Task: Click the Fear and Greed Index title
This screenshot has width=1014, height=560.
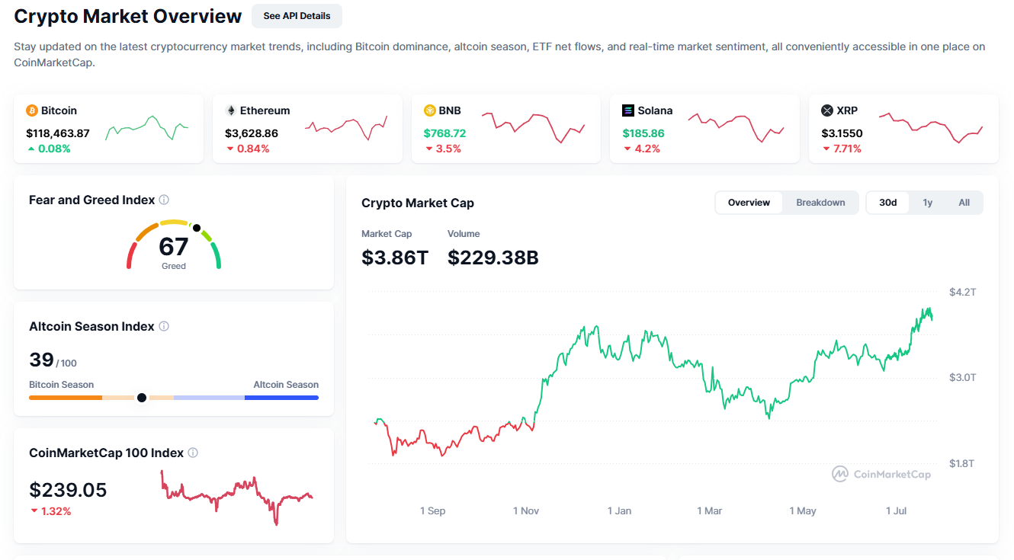Action: [91, 200]
